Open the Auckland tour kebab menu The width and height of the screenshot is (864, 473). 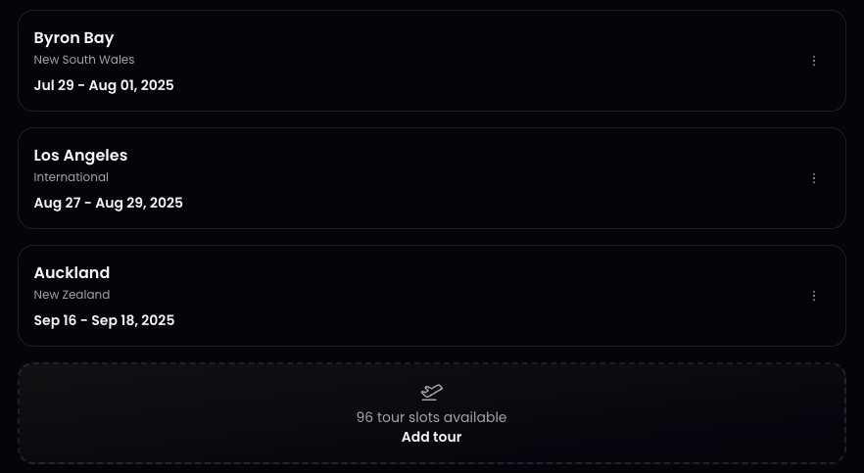coord(813,296)
